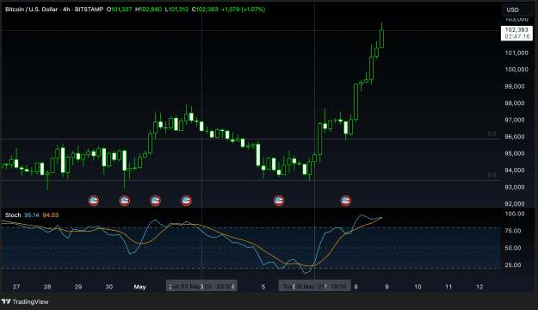Screen dimensions: 538x310
Task: Open the US economic event flag just before date 3
Action: coord(186,201)
